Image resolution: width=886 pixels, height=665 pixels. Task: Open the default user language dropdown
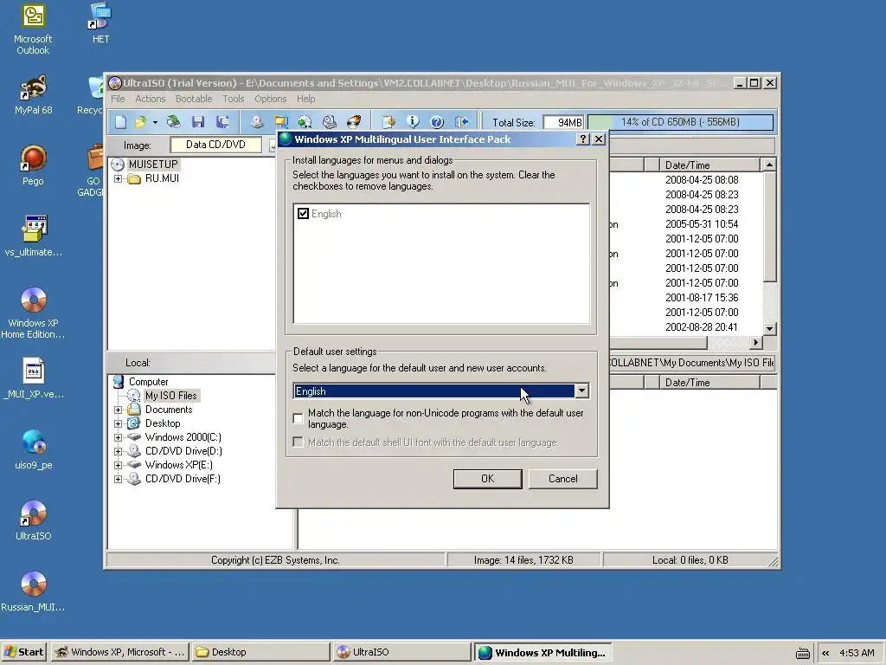[x=582, y=391]
